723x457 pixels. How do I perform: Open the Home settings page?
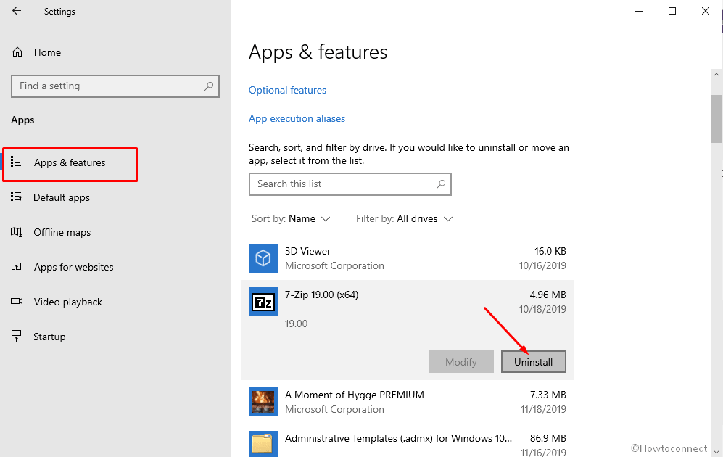(47, 52)
